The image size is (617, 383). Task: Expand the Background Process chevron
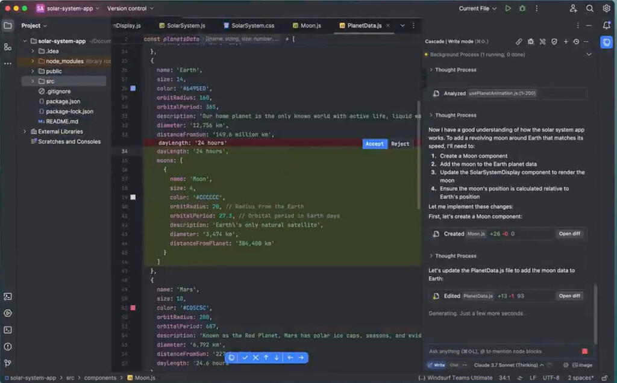589,54
